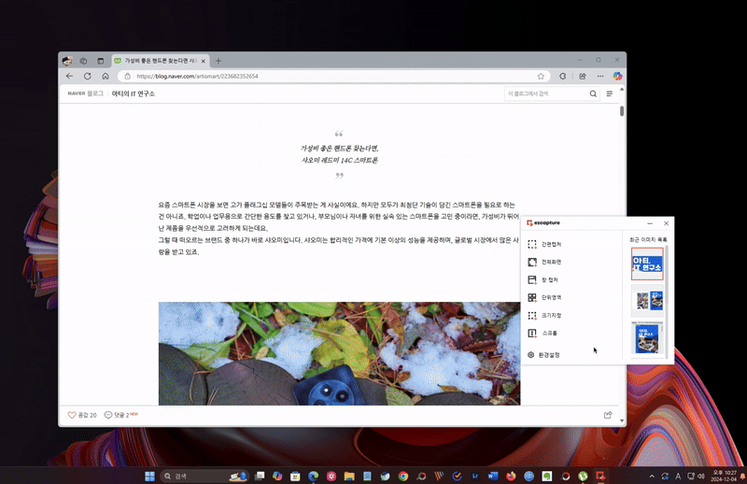Open Edge Settings and more menu

coord(600,77)
